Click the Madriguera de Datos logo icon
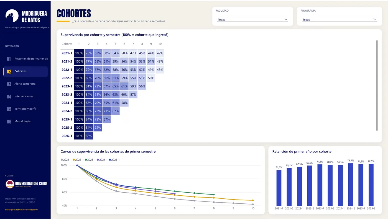Image resolution: width=388 pixels, height=220 pixels. [12, 16]
